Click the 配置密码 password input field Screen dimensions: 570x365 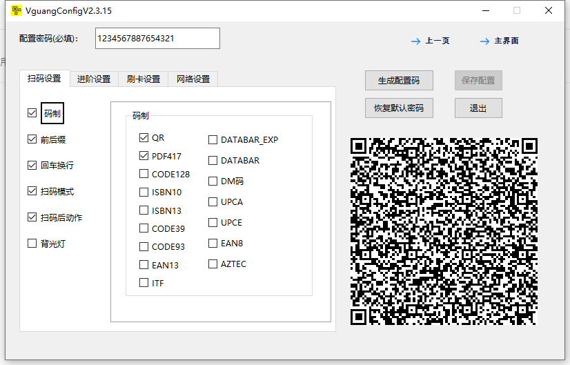(157, 38)
